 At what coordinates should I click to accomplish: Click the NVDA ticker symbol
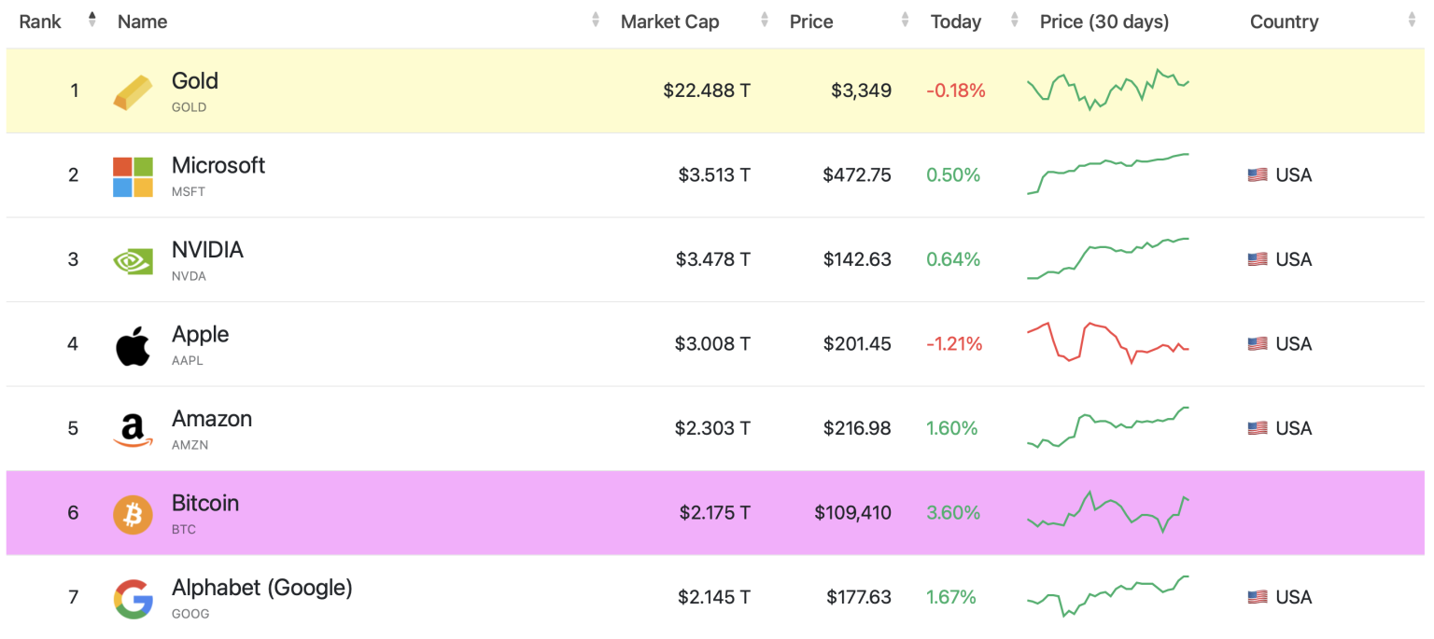189,276
